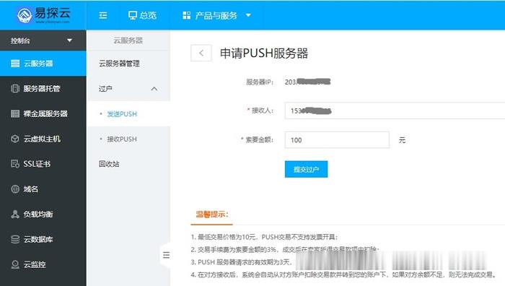
Task: Open 云虚拟主机 cube icon
Action: point(15,139)
